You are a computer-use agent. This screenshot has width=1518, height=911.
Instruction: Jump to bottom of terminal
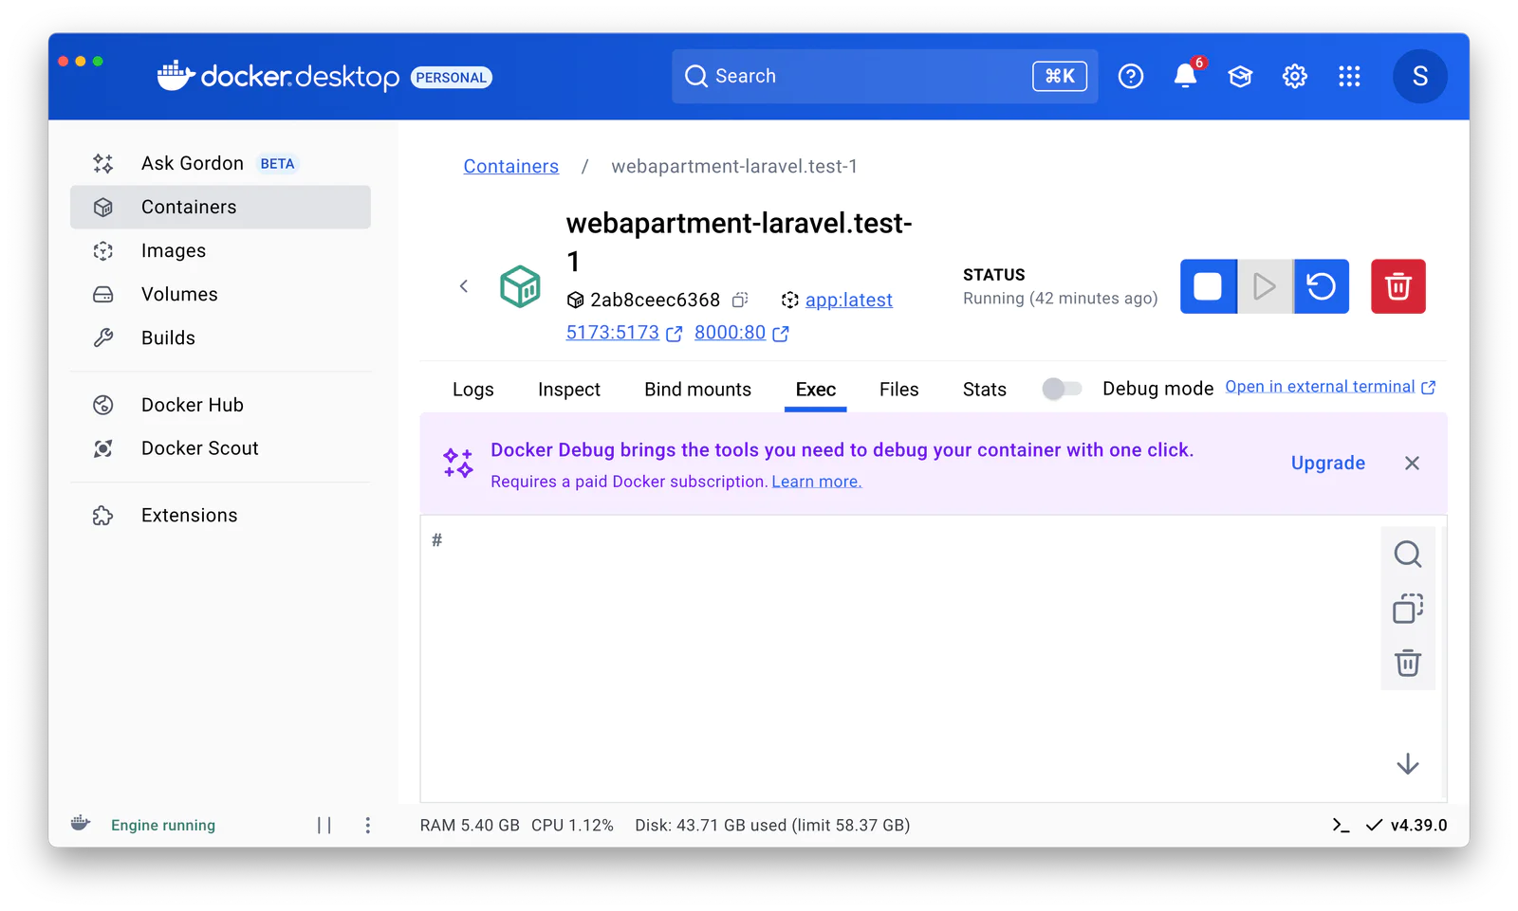[x=1408, y=764]
